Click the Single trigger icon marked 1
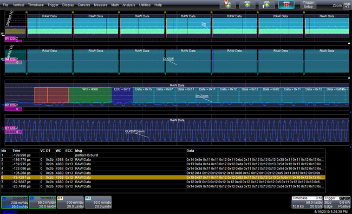Screen dimensions: 352x214 pyautogui.click(x=266, y=4)
